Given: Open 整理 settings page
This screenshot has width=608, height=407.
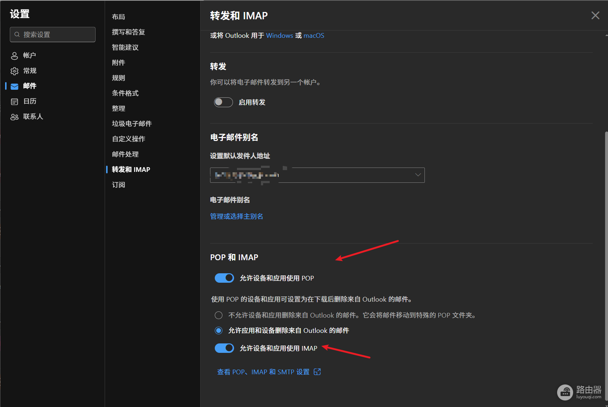Looking at the screenshot, I should tap(118, 108).
